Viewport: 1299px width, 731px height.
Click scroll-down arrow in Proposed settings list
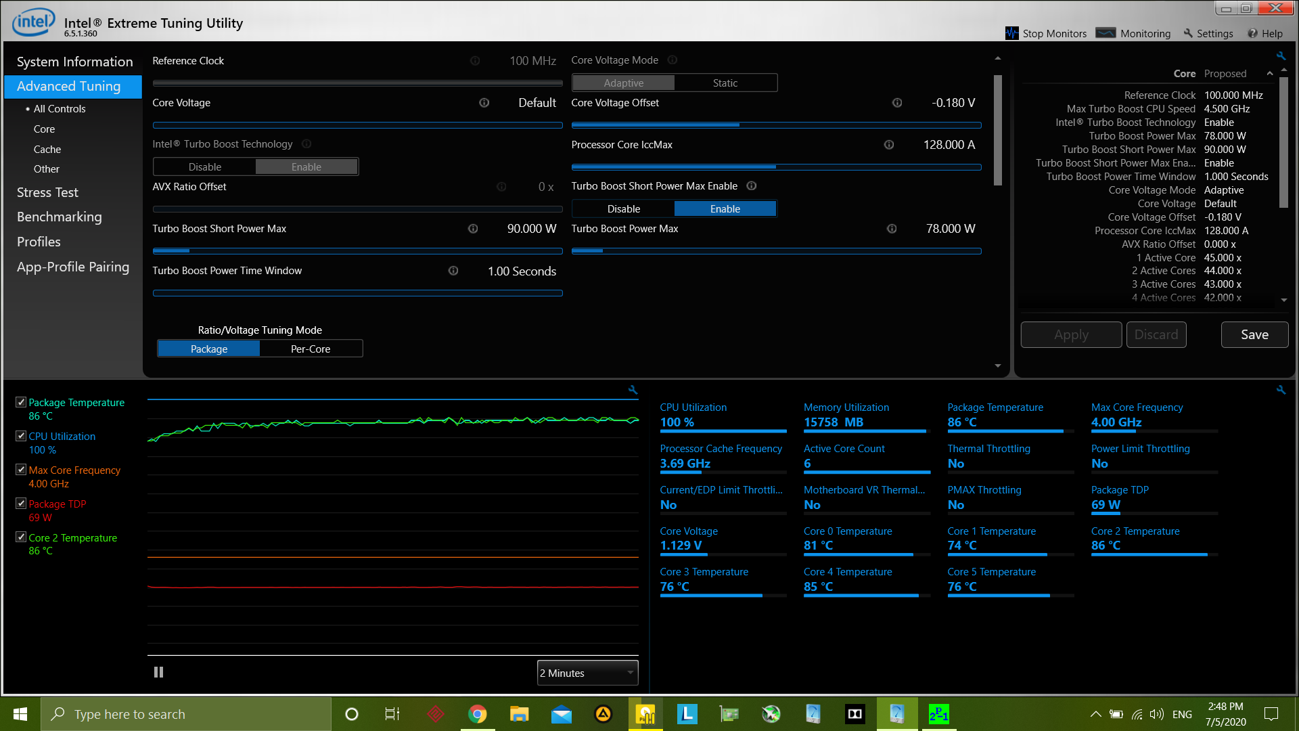pos(1284,300)
